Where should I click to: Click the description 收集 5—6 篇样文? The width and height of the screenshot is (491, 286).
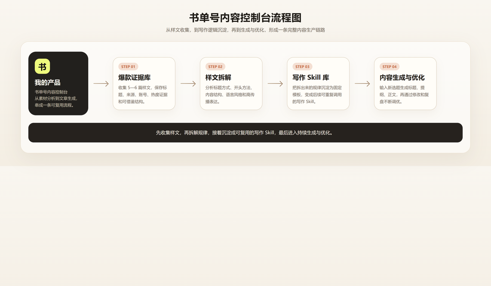[x=143, y=95]
